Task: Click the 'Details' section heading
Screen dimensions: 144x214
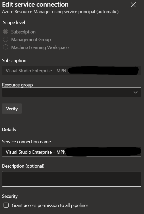Action: pyautogui.click(x=9, y=130)
